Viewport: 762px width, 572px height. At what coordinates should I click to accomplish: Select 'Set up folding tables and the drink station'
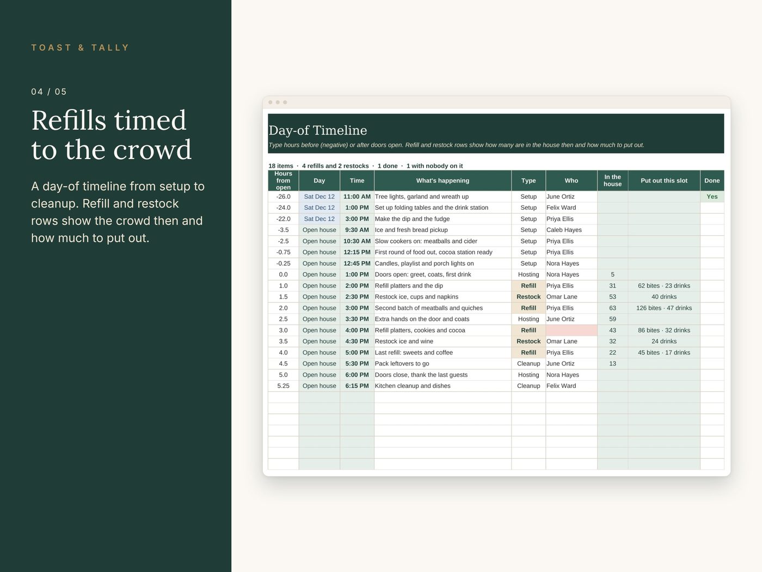coord(443,208)
